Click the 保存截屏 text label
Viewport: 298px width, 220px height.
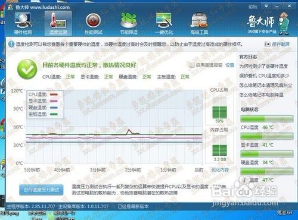coord(281,44)
